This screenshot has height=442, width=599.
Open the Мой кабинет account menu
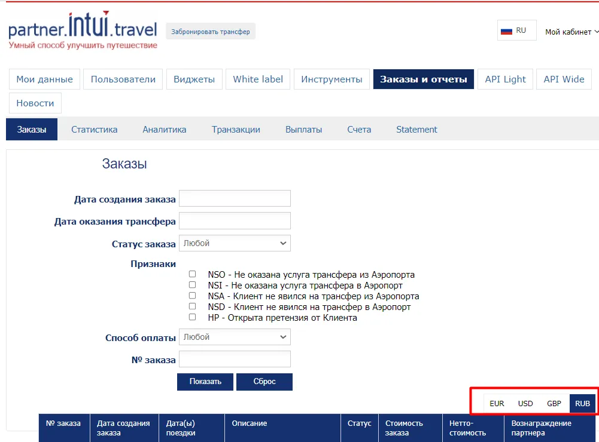[x=571, y=32]
